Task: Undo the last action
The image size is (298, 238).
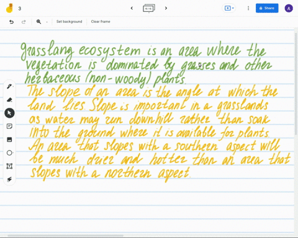Action: click(x=11, y=22)
